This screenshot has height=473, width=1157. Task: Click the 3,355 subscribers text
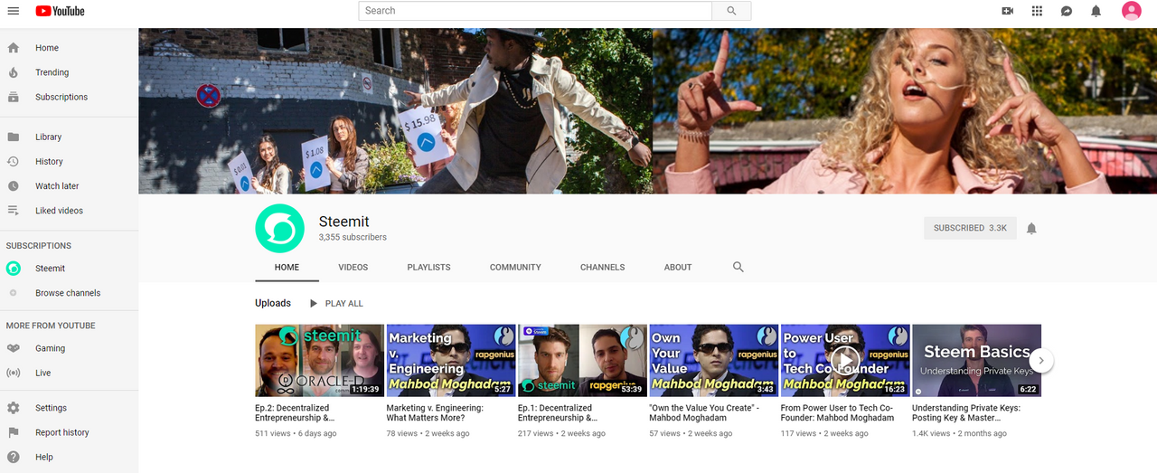353,238
